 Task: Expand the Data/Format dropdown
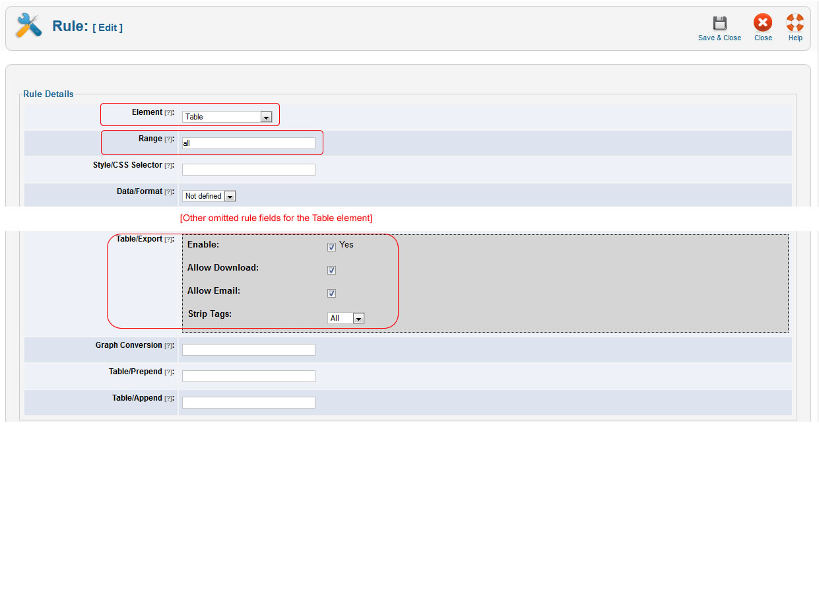[209, 196]
